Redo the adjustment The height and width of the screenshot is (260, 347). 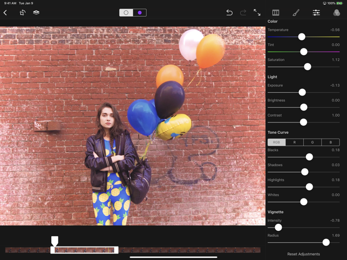[243, 12]
